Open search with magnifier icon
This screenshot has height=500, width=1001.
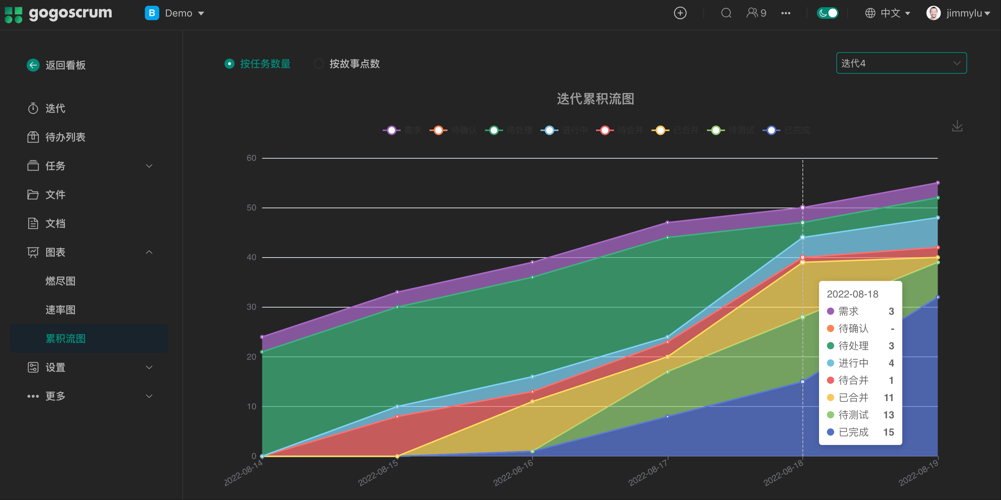(726, 13)
